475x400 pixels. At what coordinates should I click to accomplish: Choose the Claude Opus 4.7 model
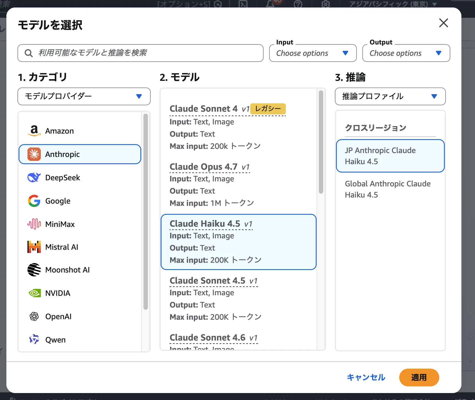point(239,185)
